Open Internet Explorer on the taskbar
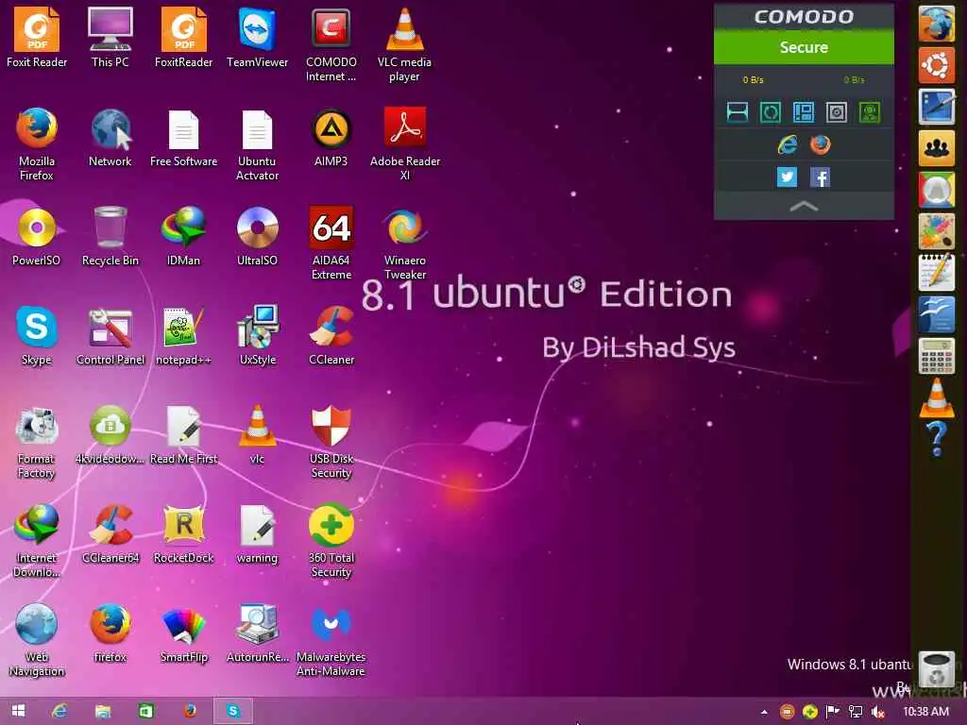 [x=59, y=711]
